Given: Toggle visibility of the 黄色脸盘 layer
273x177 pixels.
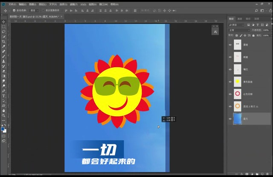Looking at the screenshot, I should click(x=230, y=81).
